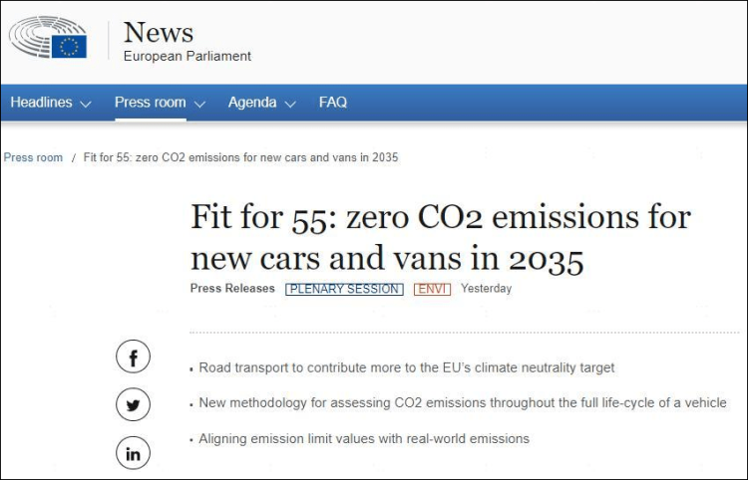Click the News site title
Viewport: 748px width, 480px height.
coord(158,32)
